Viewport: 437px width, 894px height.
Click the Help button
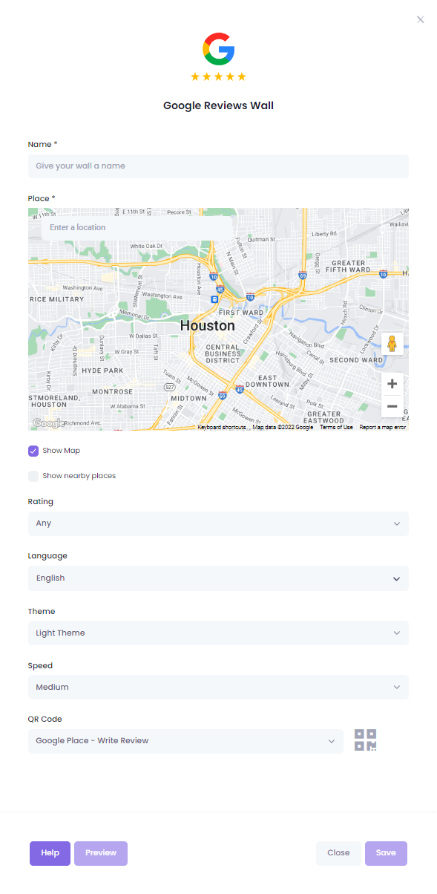[x=50, y=853]
